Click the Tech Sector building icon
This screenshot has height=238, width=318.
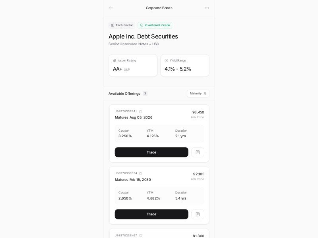pos(112,25)
